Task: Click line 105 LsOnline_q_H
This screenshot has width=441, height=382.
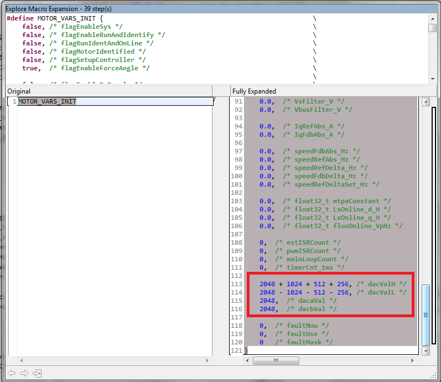Action: coord(325,218)
